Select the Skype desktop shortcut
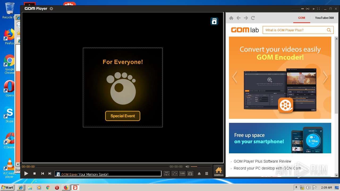 [9, 115]
